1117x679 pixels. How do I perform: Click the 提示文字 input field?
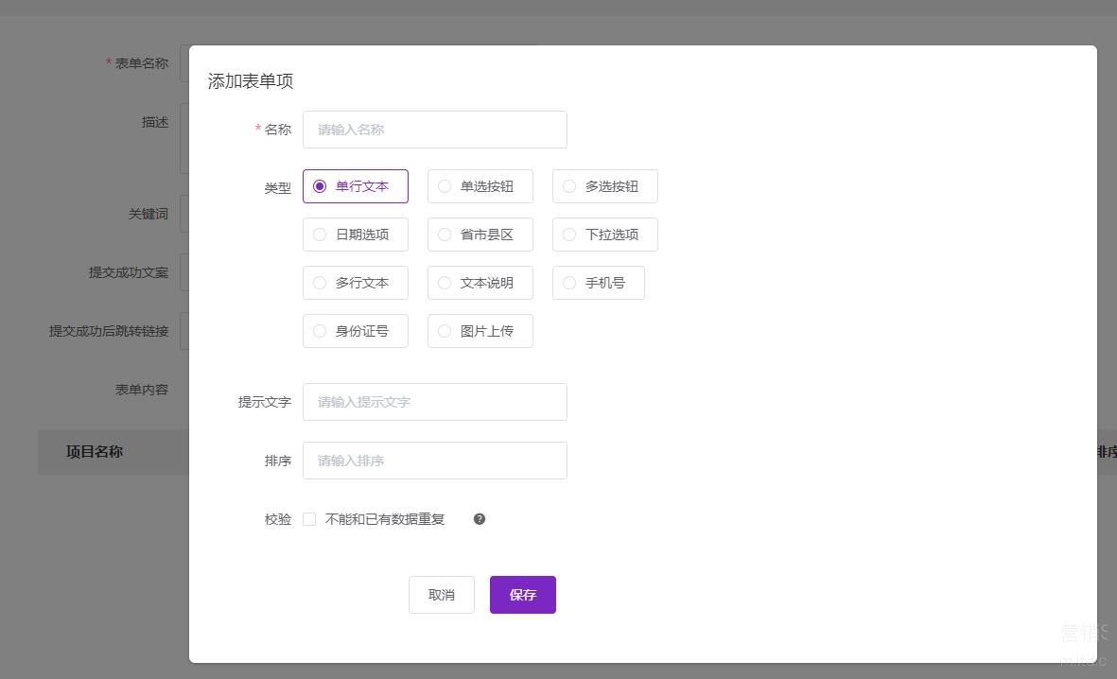434,402
